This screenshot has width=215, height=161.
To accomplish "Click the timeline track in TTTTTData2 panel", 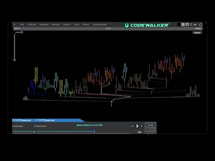I will click(x=23, y=131).
